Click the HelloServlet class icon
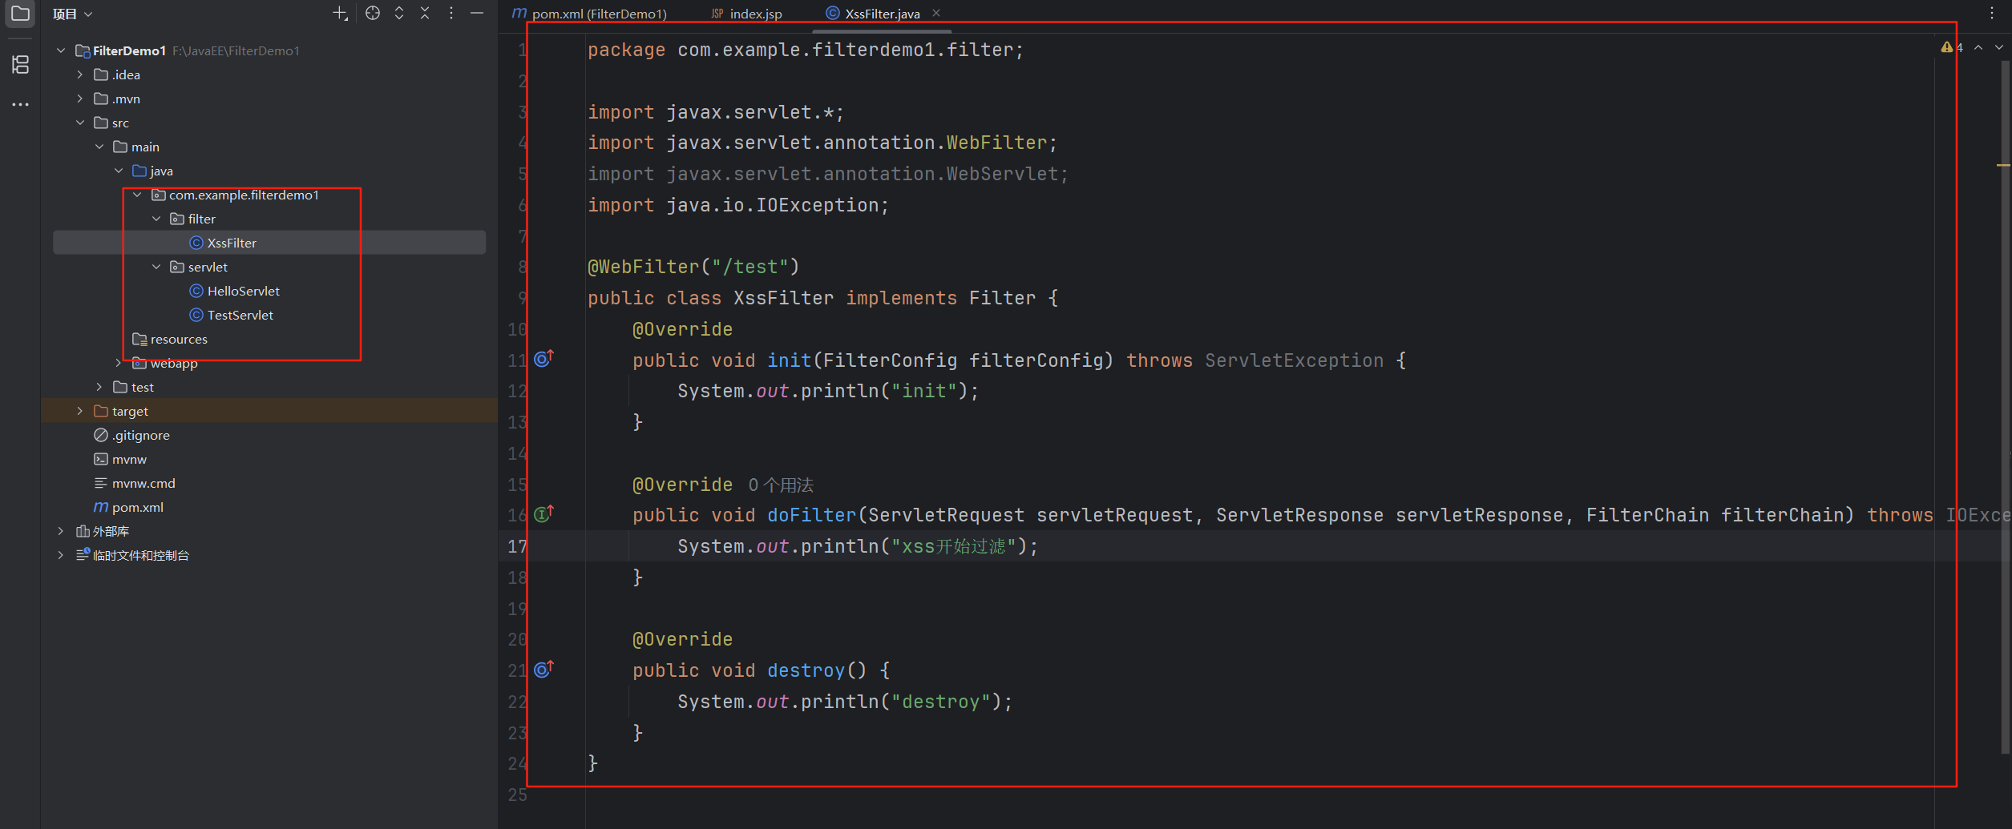 [196, 291]
